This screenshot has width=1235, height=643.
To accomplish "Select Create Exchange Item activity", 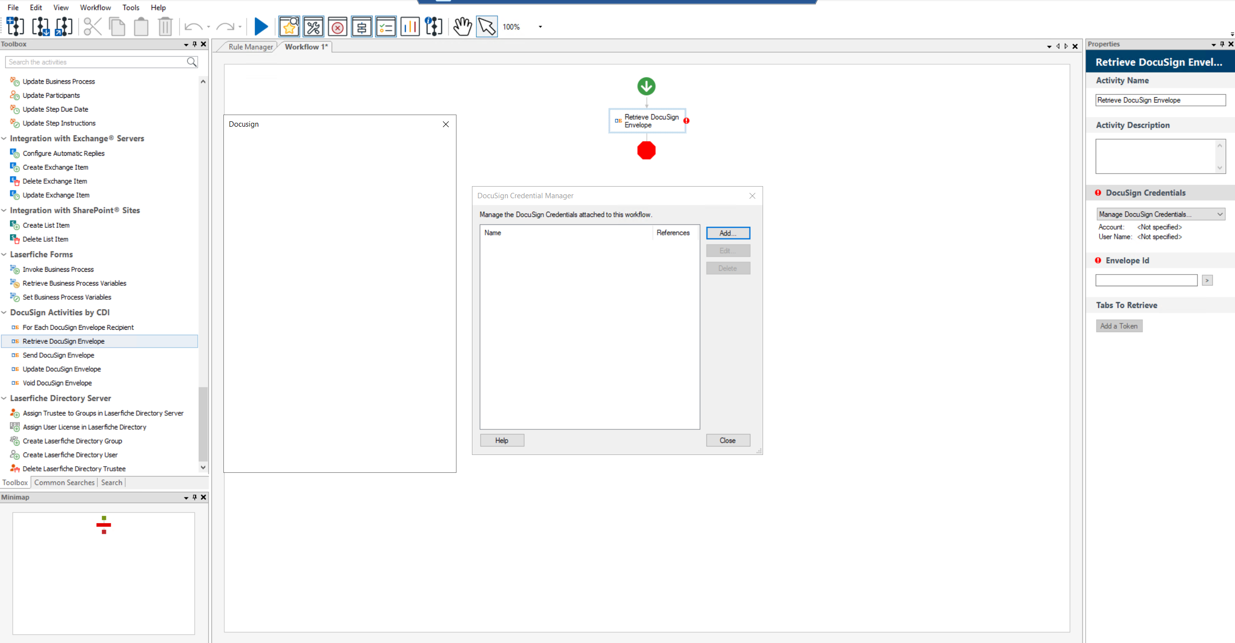I will coord(55,167).
